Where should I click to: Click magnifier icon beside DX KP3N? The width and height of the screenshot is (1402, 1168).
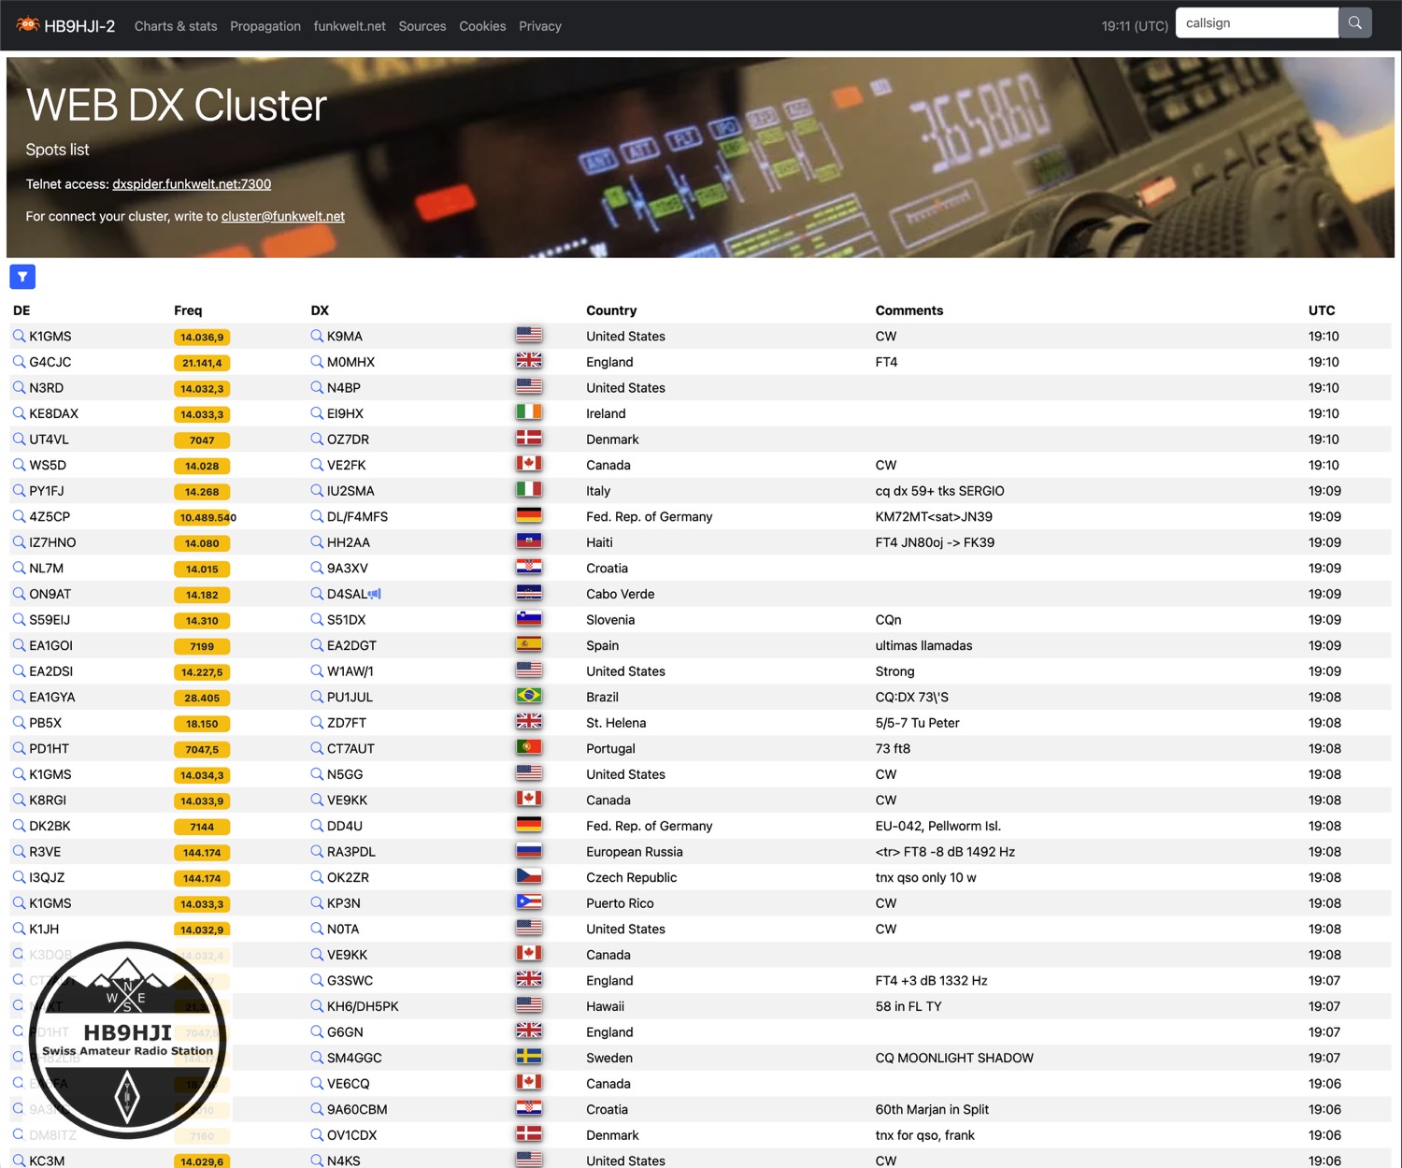(x=317, y=903)
